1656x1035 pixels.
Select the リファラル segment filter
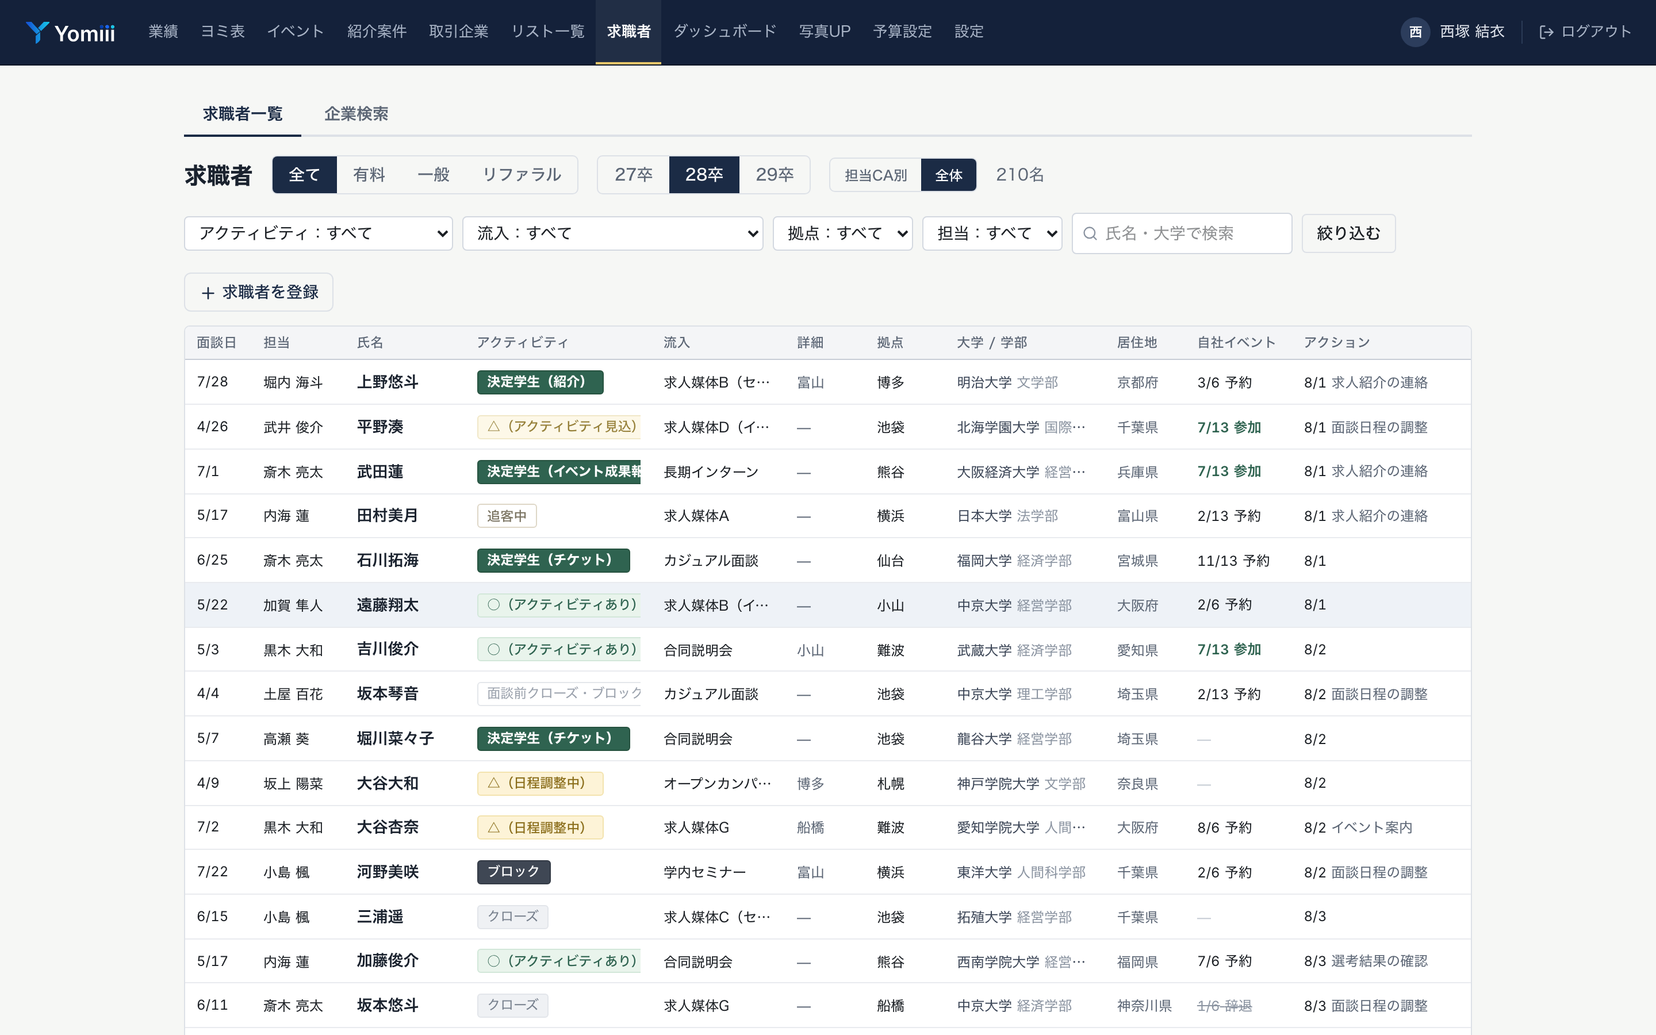[x=522, y=175]
